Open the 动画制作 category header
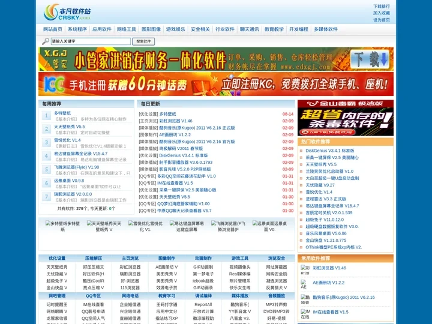Image resolution: width=432 pixels, height=324 pixels. coord(203,259)
